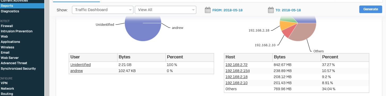Open the andrew user link
Image resolution: width=386 pixels, height=96 pixels.
coord(77,71)
